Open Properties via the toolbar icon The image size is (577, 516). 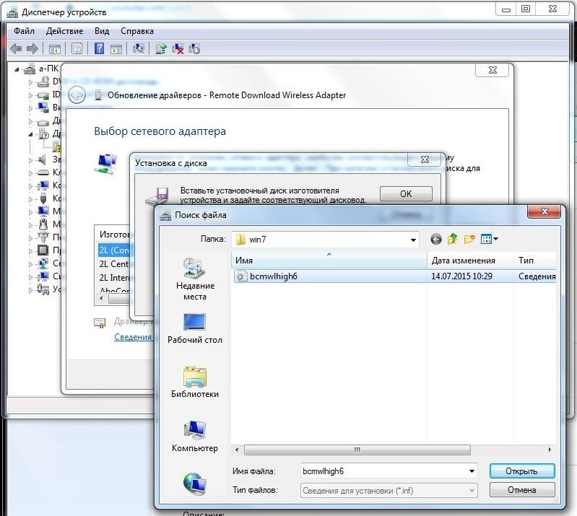[77, 48]
